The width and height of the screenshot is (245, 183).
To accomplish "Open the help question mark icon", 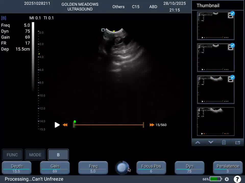I will pyautogui.click(x=237, y=179).
